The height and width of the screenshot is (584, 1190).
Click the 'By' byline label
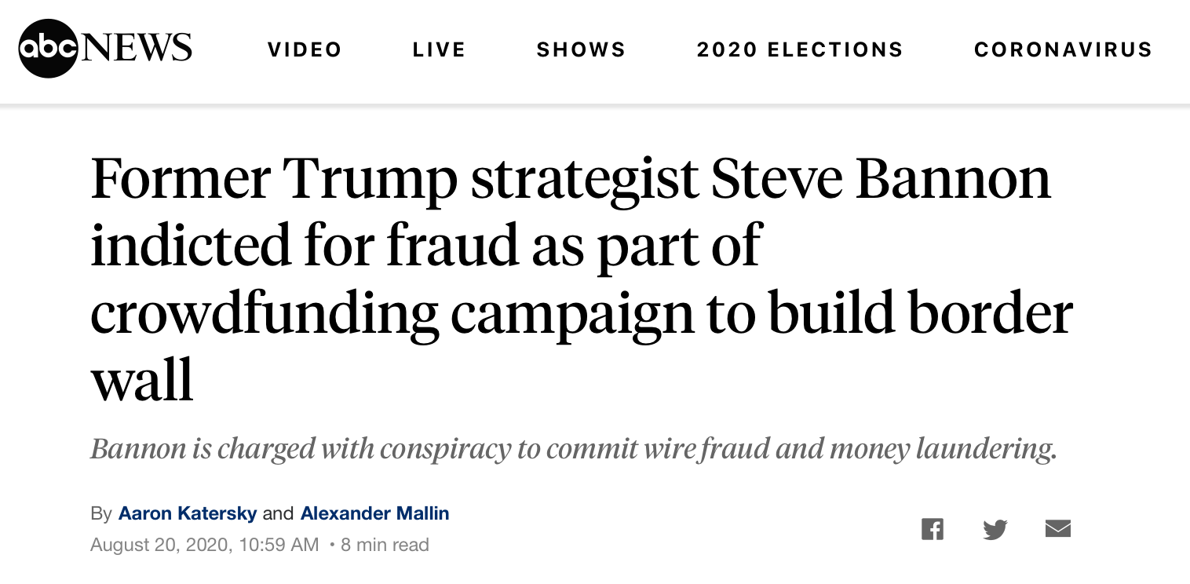click(101, 513)
